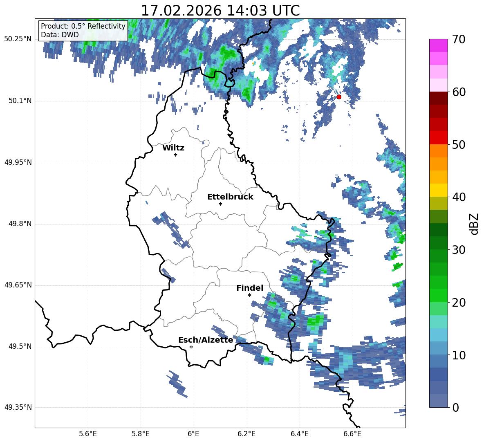Click the yellow colorbar segment above 40
This screenshot has width=484, height=442.
[439, 190]
